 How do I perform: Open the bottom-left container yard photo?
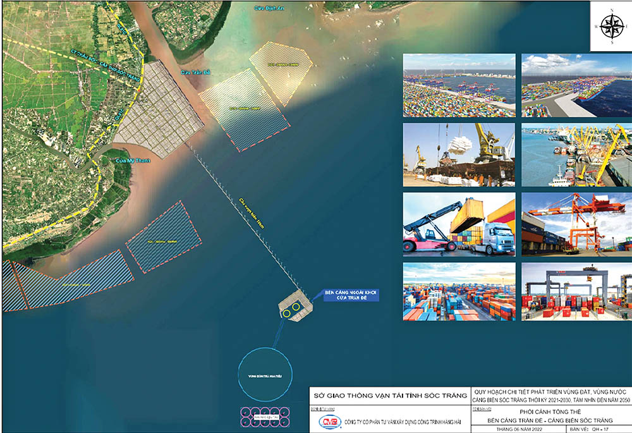point(459,292)
